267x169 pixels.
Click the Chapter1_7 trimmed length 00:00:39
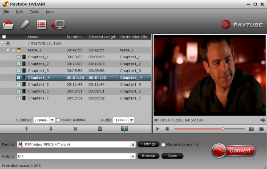[97, 98]
